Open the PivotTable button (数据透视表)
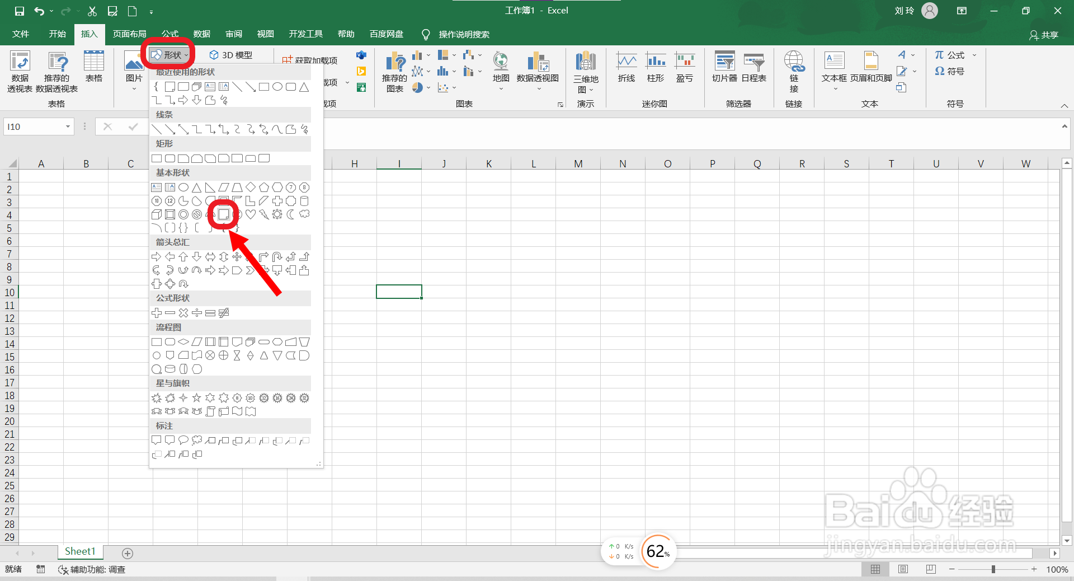The height and width of the screenshot is (581, 1074). coord(20,72)
